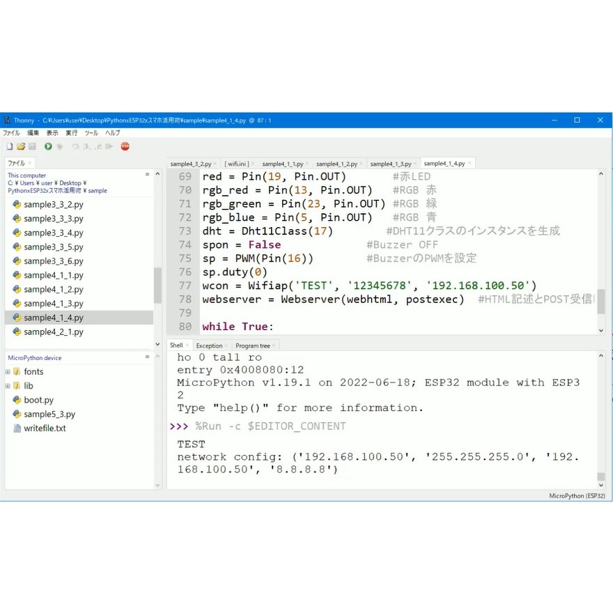Click the Python file icon beside boot.py
Image resolution: width=613 pixels, height=613 pixels.
coord(17,400)
